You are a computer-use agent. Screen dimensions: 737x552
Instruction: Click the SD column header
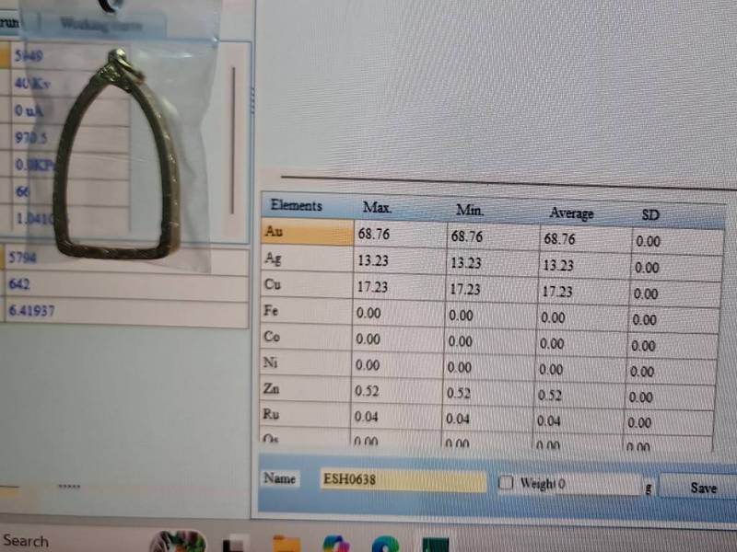pos(650,215)
